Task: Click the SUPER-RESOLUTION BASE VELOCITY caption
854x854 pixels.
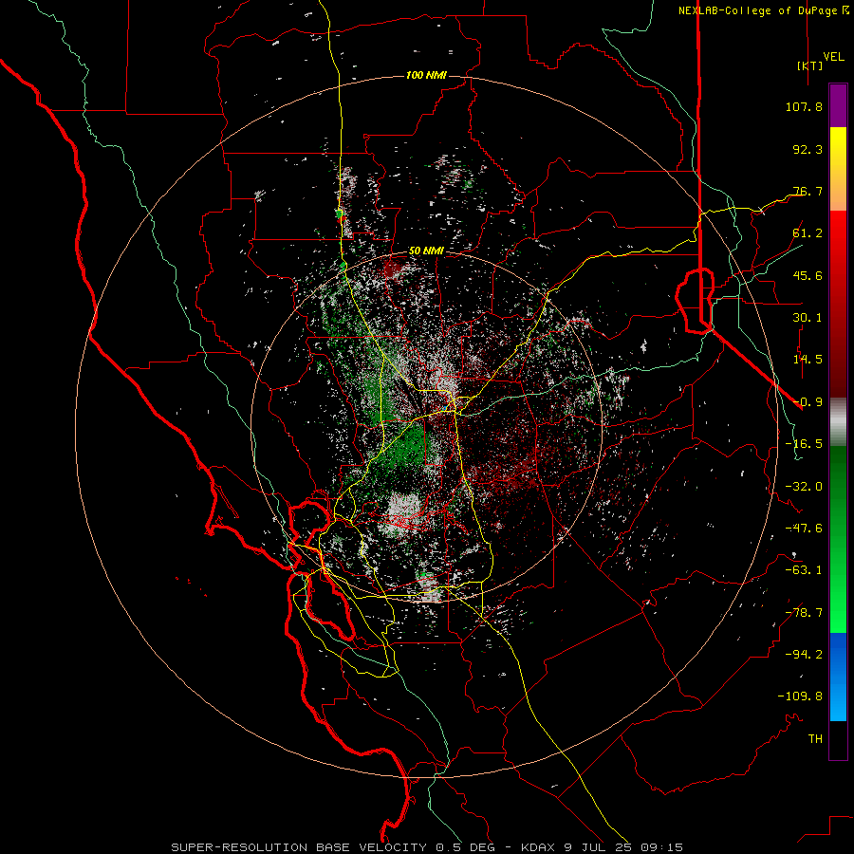Action: pyautogui.click(x=299, y=847)
